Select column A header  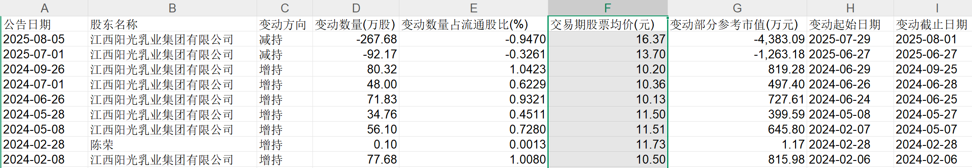pos(44,8)
